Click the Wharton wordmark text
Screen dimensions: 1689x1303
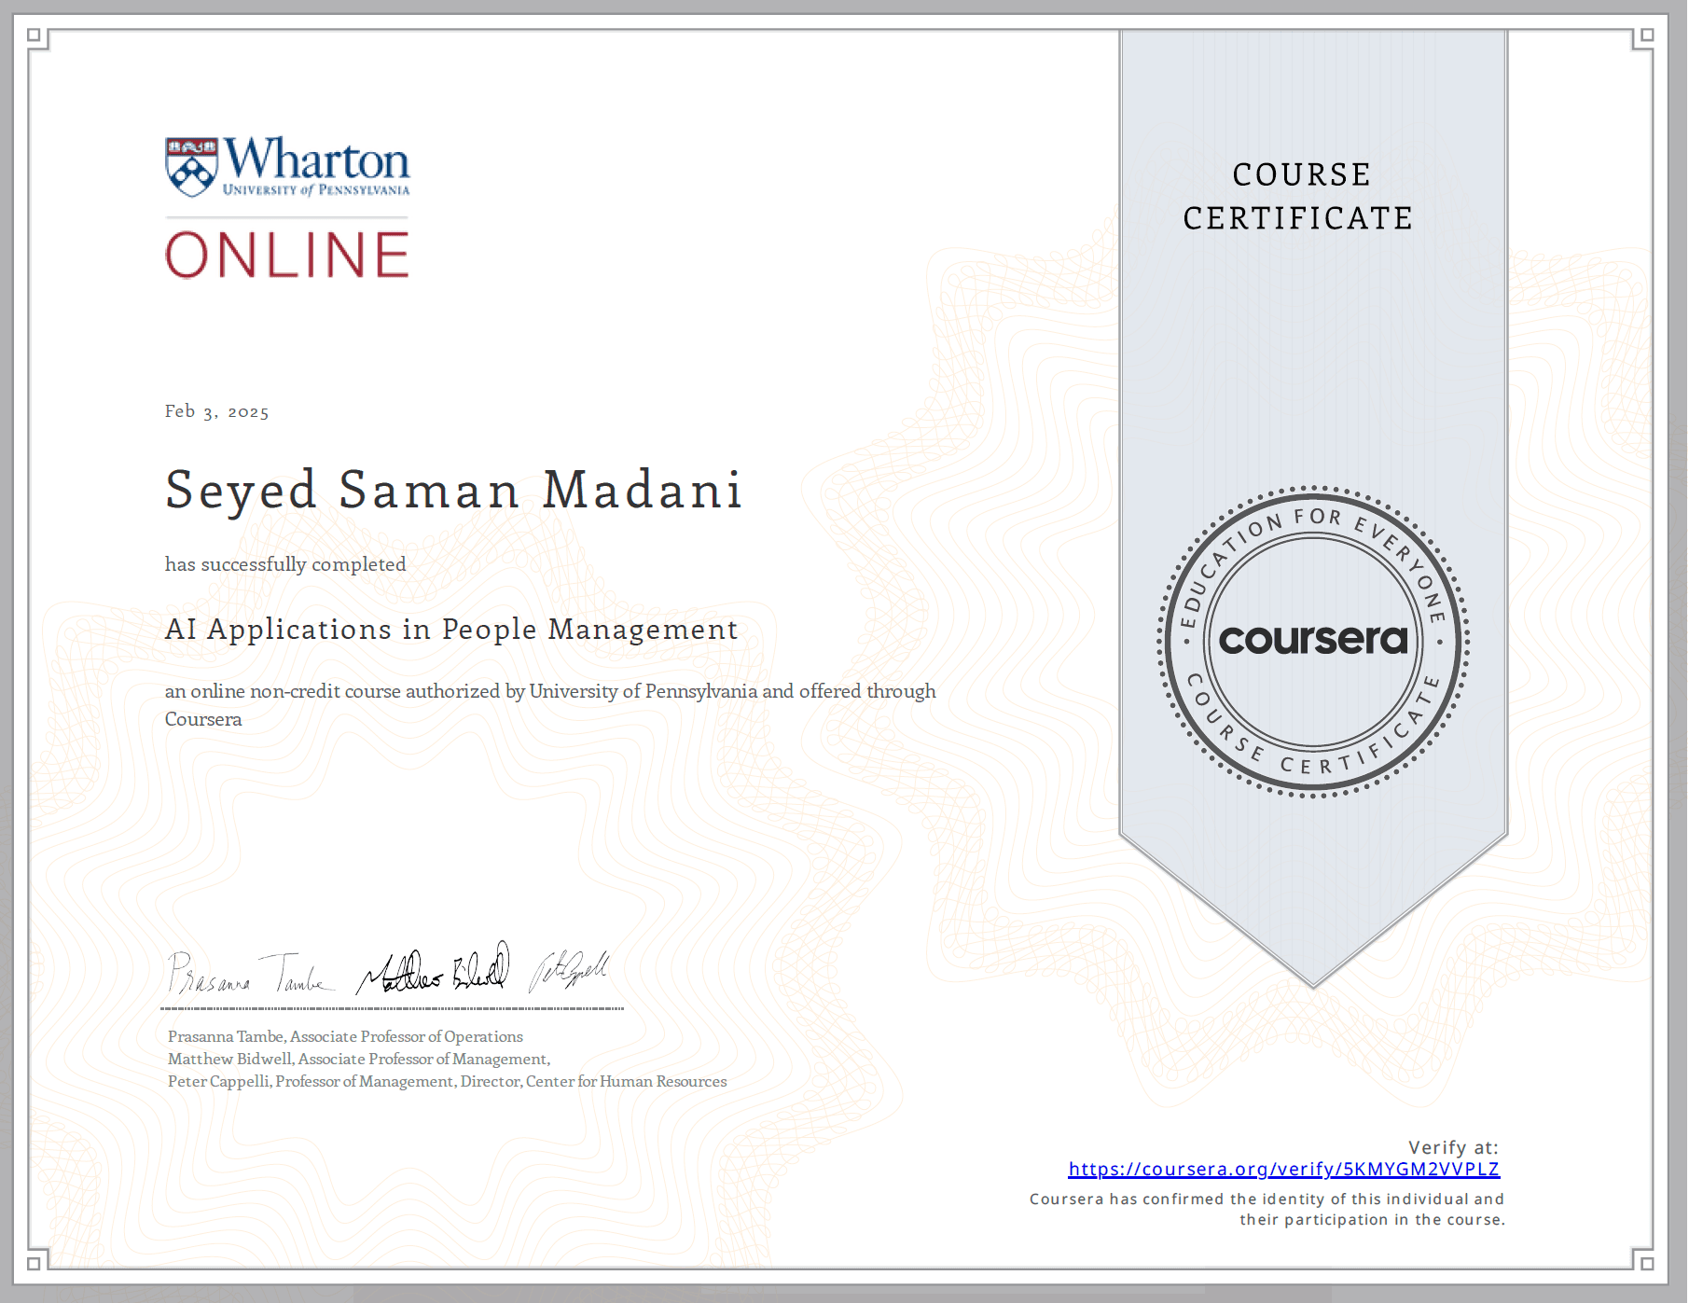click(x=316, y=159)
